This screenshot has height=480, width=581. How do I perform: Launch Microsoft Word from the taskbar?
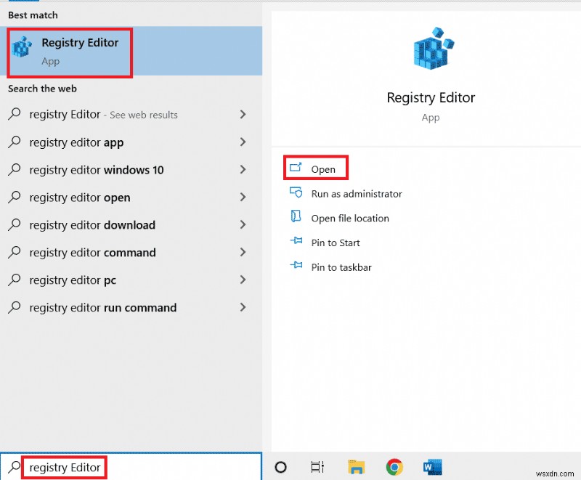click(433, 467)
